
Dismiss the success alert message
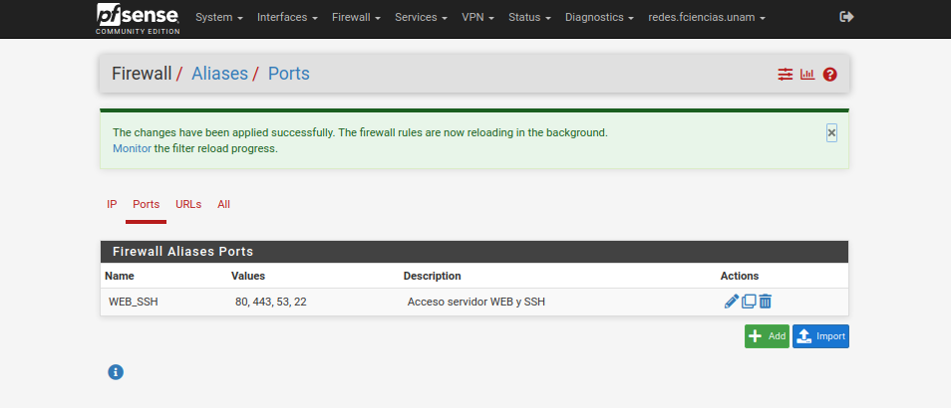[x=831, y=132]
